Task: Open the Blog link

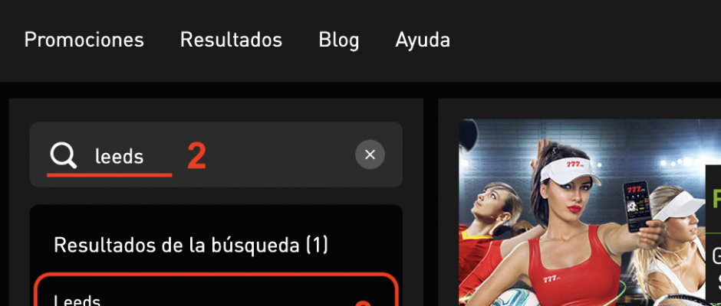Action: coord(338,41)
